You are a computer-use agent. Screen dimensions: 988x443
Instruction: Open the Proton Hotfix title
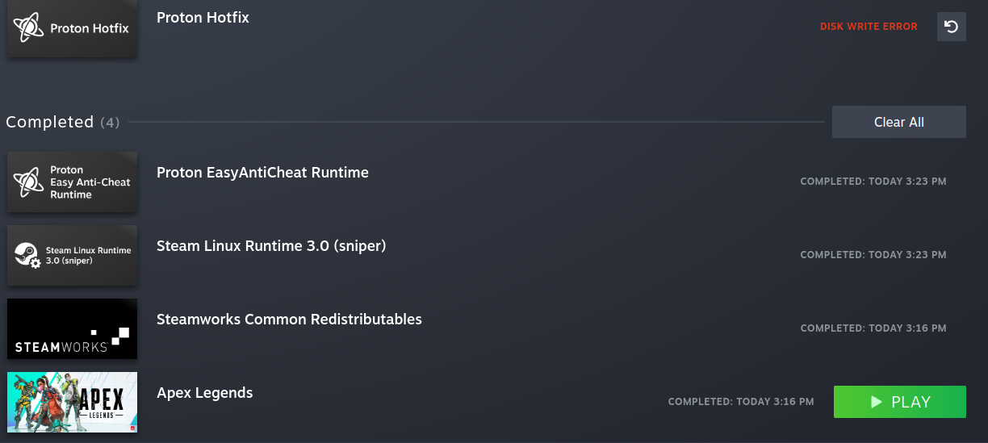203,18
